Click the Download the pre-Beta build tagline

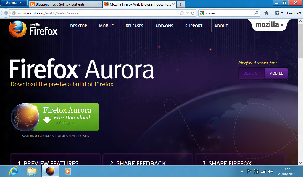tap(62, 84)
